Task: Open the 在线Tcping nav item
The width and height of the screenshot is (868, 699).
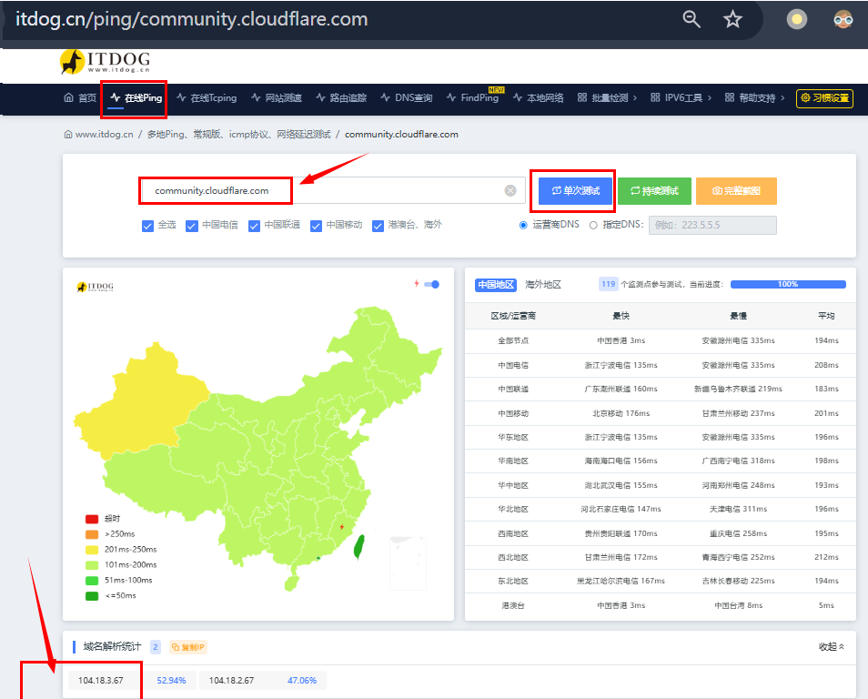Action: pyautogui.click(x=207, y=98)
